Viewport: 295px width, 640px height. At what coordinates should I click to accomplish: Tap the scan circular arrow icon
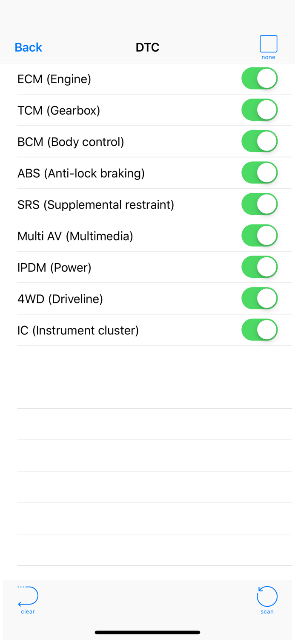click(267, 596)
